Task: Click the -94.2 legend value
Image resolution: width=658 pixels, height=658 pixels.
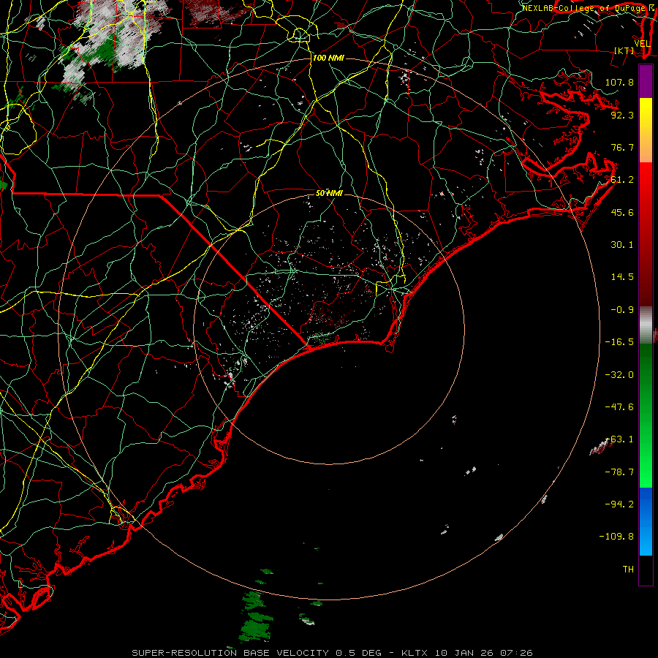Action: [x=619, y=504]
